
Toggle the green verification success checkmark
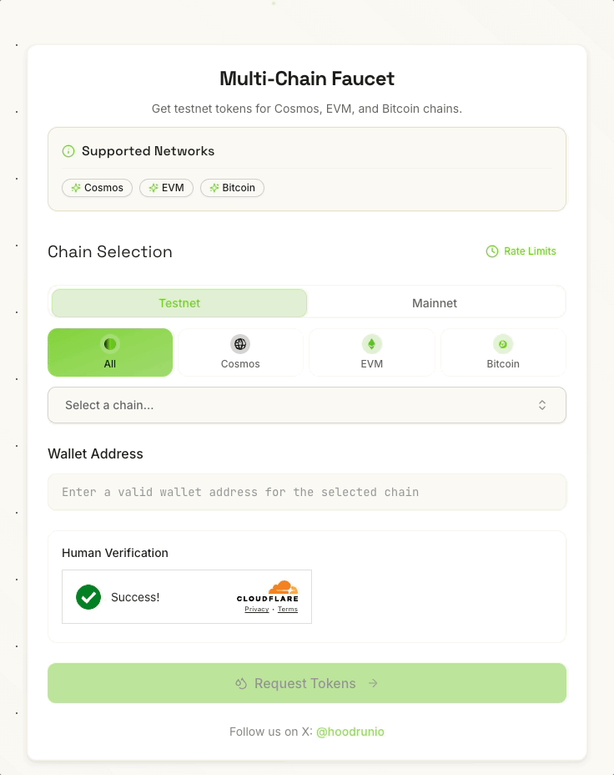click(x=88, y=597)
